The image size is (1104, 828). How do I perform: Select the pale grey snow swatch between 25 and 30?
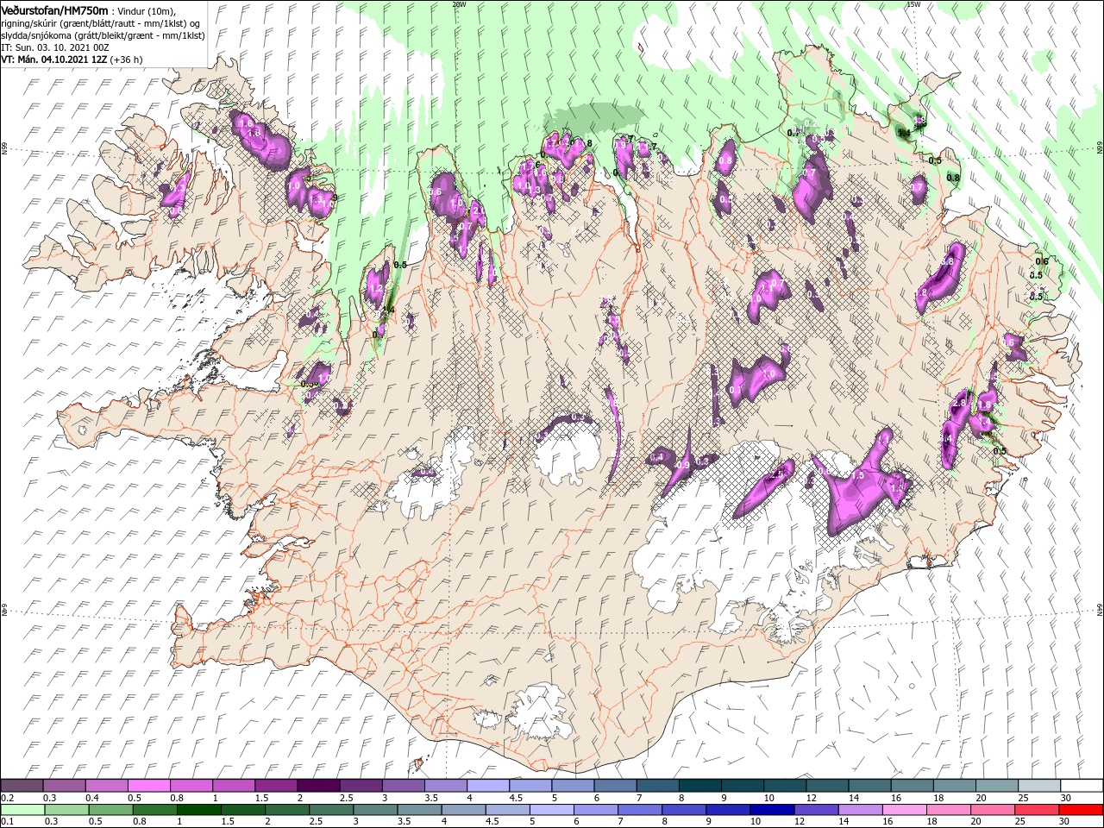pos(1040,786)
